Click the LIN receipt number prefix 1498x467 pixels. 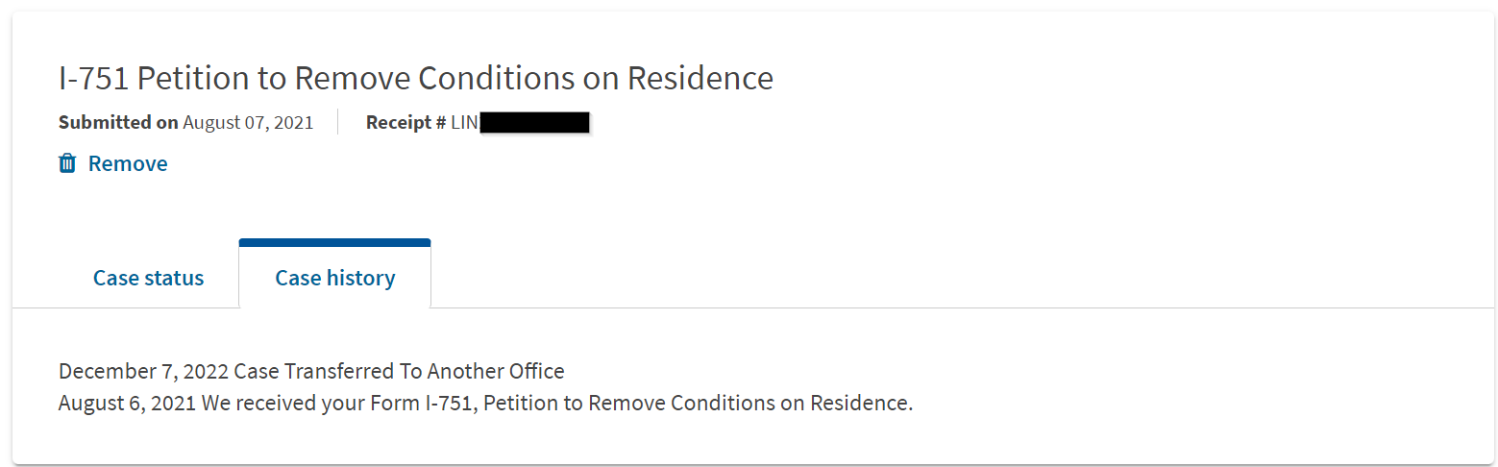pyautogui.click(x=464, y=123)
